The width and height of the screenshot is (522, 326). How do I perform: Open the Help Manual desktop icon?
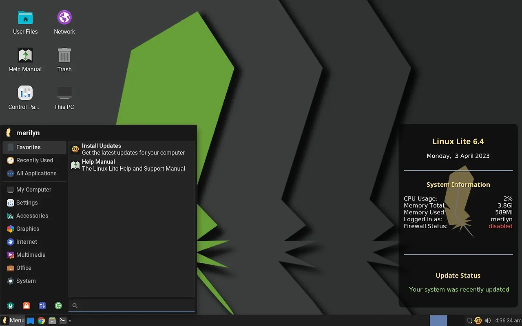(25, 60)
